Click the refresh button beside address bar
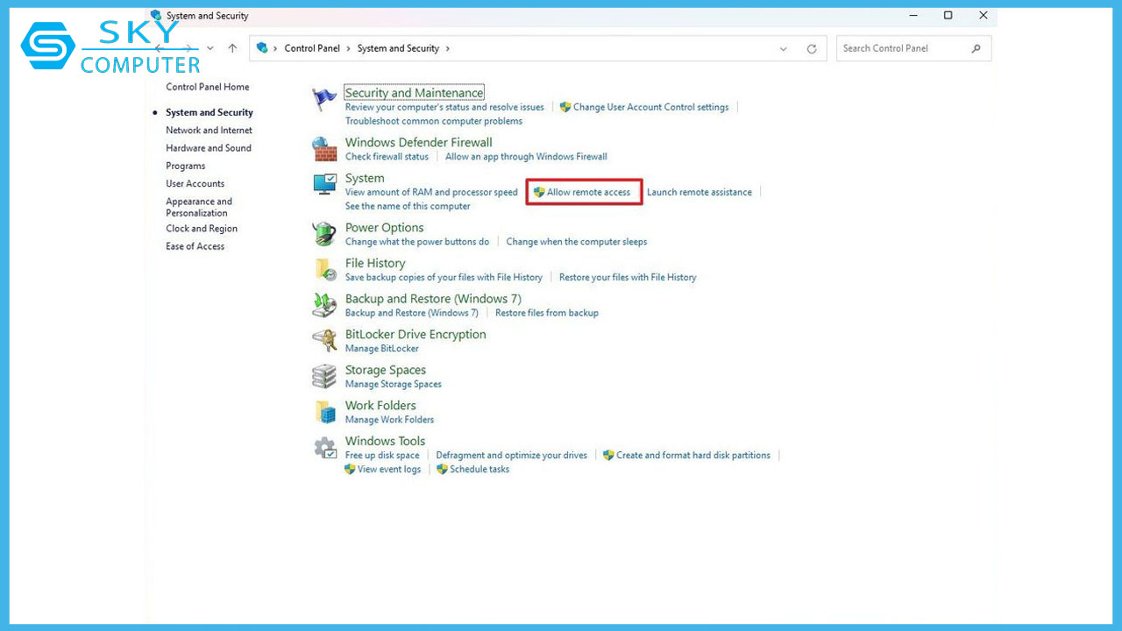 click(x=812, y=49)
